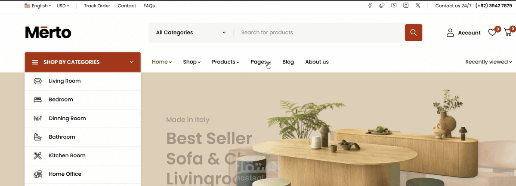
Task: Expand the English language dropdown
Action: click(x=38, y=6)
